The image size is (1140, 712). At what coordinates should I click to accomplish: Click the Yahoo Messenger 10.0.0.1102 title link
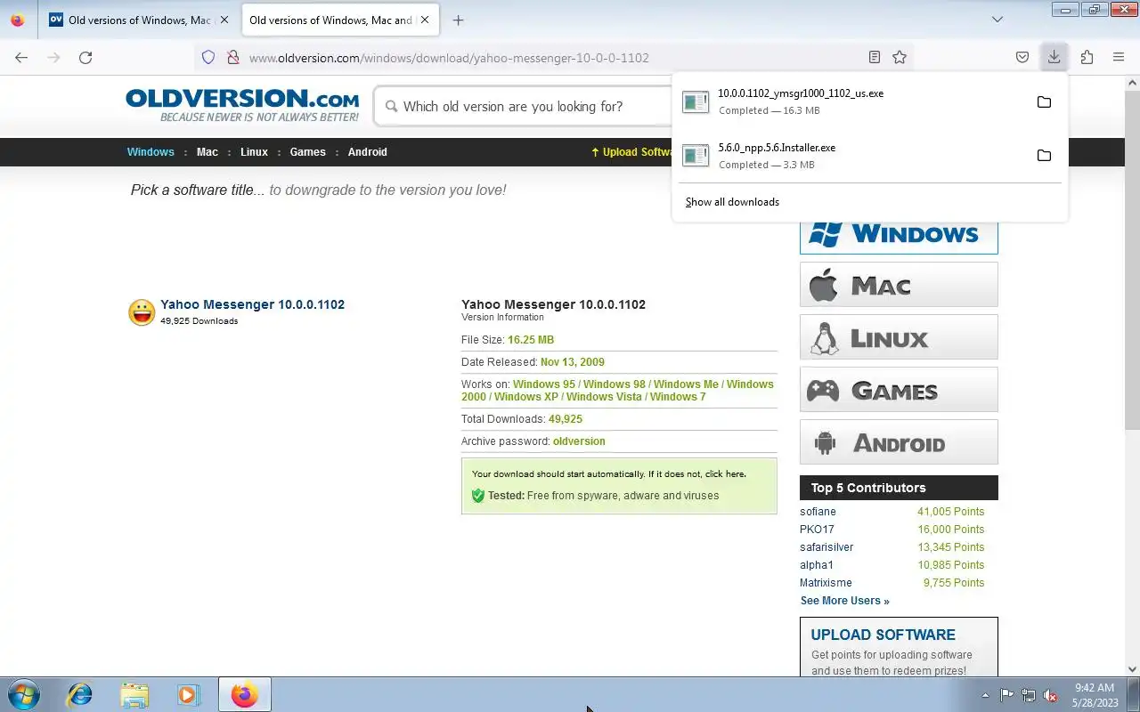tap(252, 304)
